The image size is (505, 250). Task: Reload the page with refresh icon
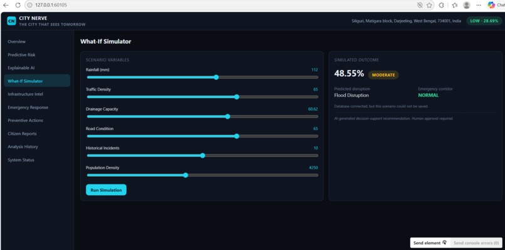(18, 5)
